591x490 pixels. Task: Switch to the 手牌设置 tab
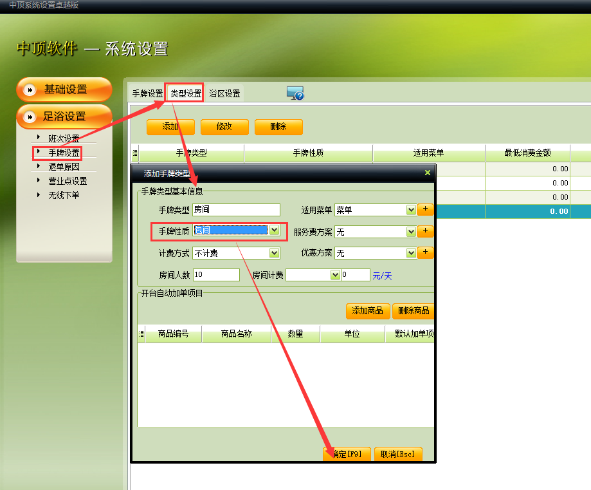tap(147, 93)
